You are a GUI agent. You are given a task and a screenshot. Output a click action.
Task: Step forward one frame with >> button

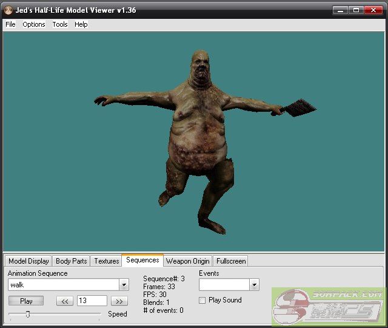(119, 301)
